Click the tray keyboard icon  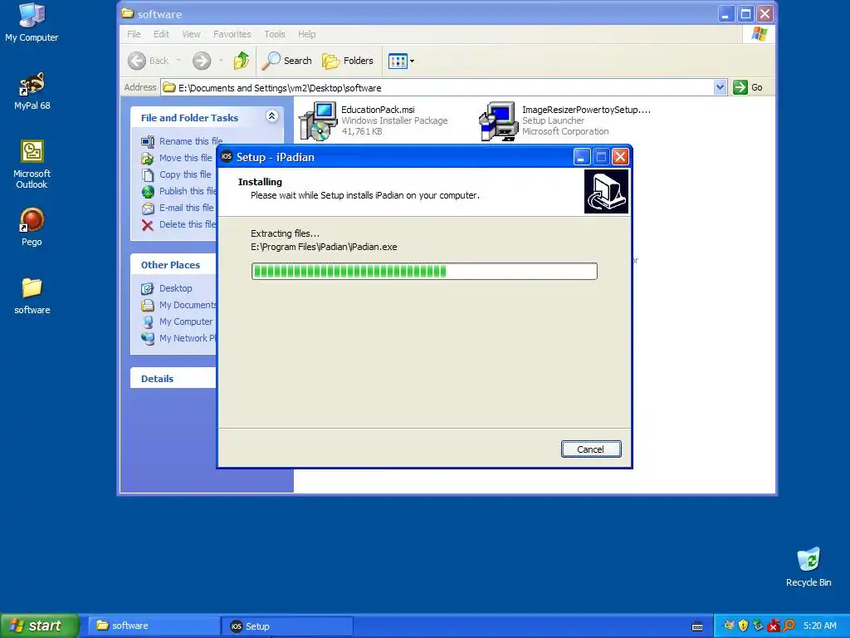[x=697, y=626]
